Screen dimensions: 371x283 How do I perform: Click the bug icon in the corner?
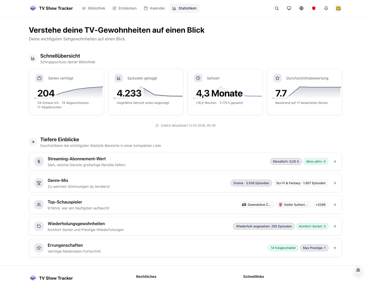click(x=358, y=270)
